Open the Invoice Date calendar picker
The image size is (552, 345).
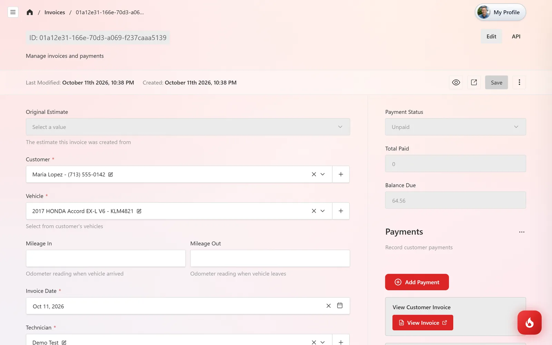pyautogui.click(x=340, y=306)
